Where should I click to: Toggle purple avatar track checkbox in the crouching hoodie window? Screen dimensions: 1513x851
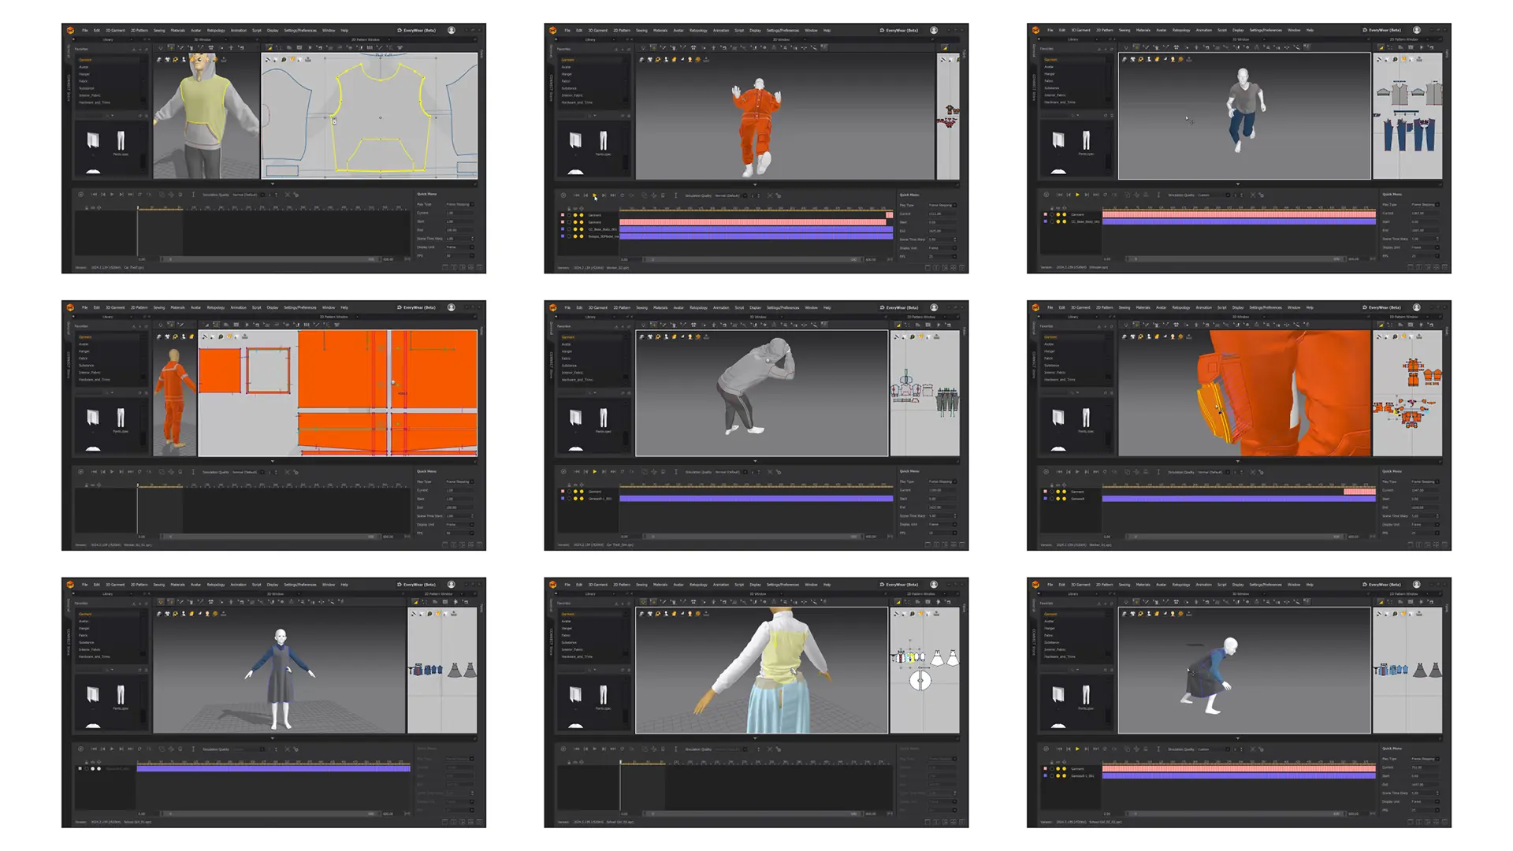click(563, 499)
